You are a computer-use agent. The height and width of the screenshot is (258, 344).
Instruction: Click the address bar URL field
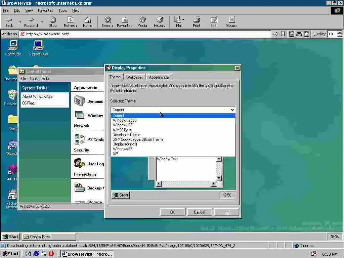tap(145, 34)
